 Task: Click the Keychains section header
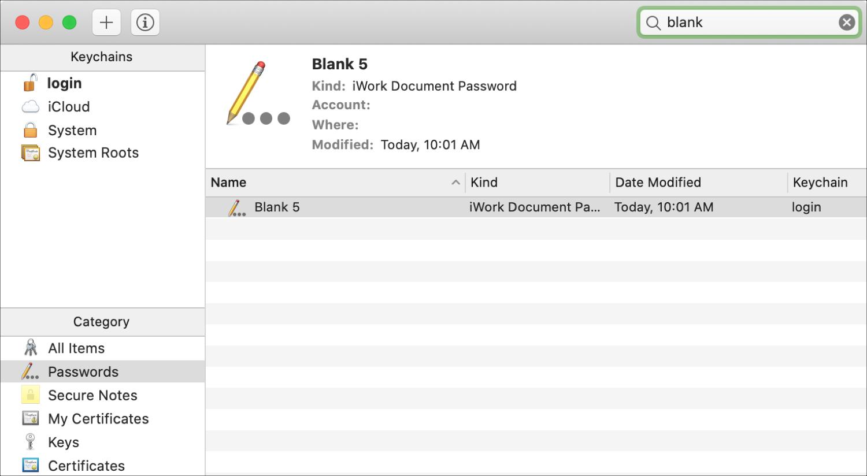pos(102,57)
